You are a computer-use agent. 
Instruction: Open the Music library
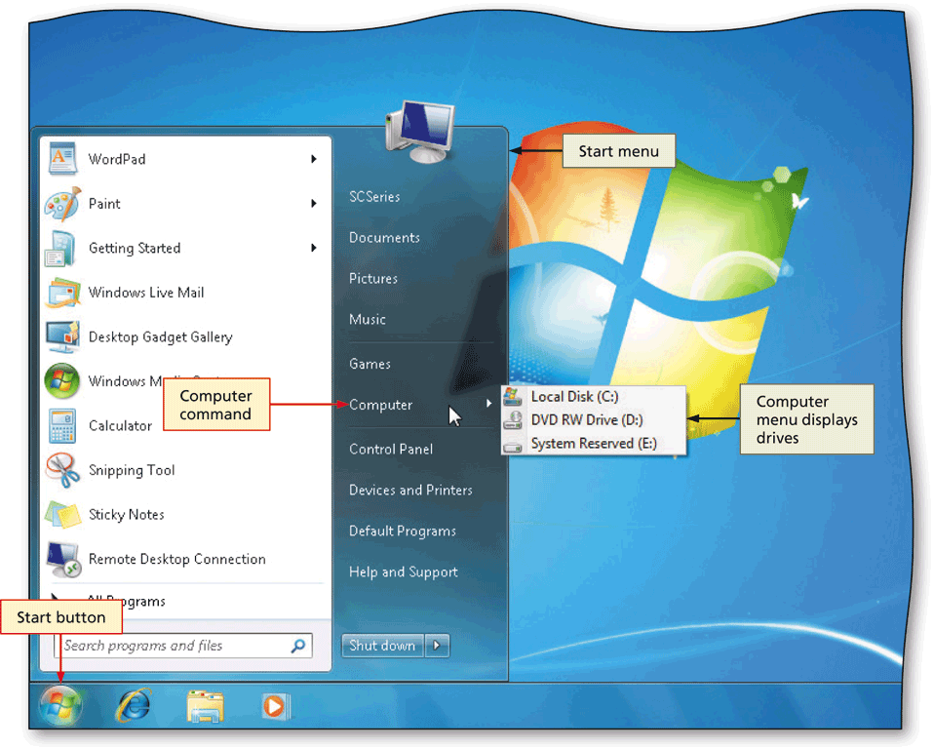[x=367, y=319]
